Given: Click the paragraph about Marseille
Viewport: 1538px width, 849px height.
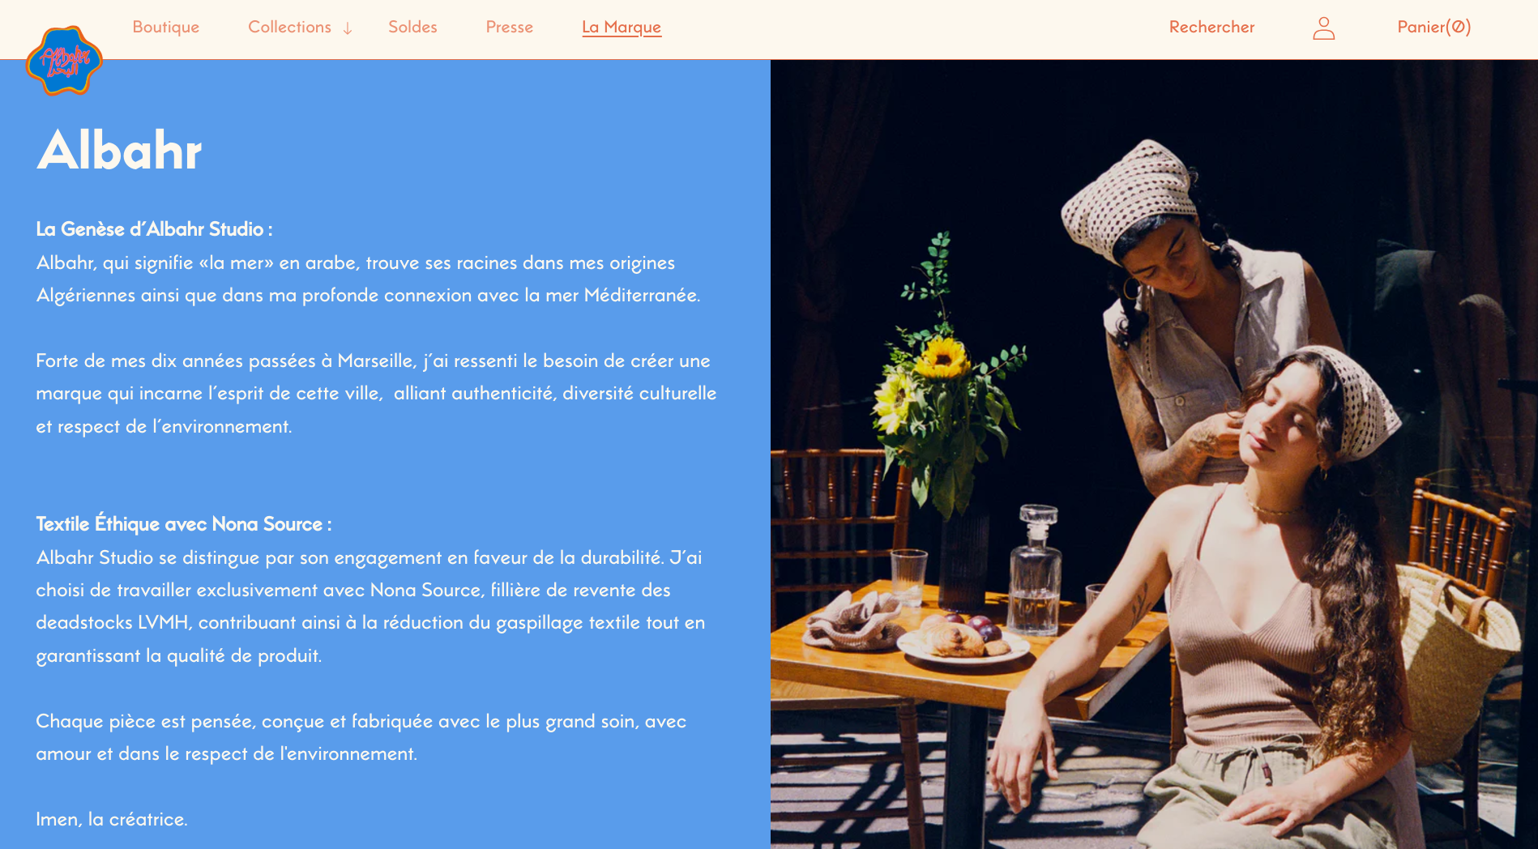Looking at the screenshot, I should point(376,394).
